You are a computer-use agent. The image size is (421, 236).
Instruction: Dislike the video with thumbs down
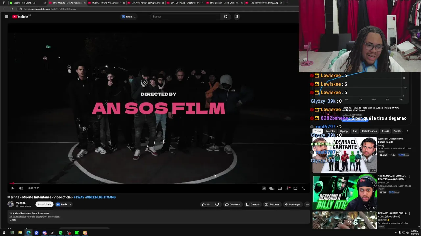(x=217, y=205)
